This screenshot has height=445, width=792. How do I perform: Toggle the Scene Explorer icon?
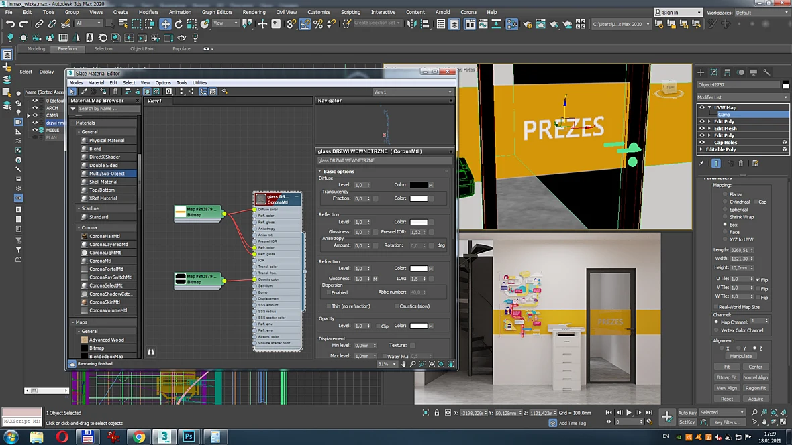(441, 23)
